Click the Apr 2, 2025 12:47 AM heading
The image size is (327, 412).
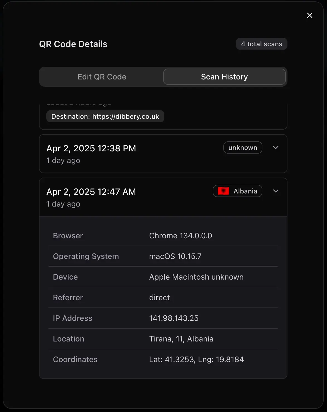pyautogui.click(x=91, y=192)
